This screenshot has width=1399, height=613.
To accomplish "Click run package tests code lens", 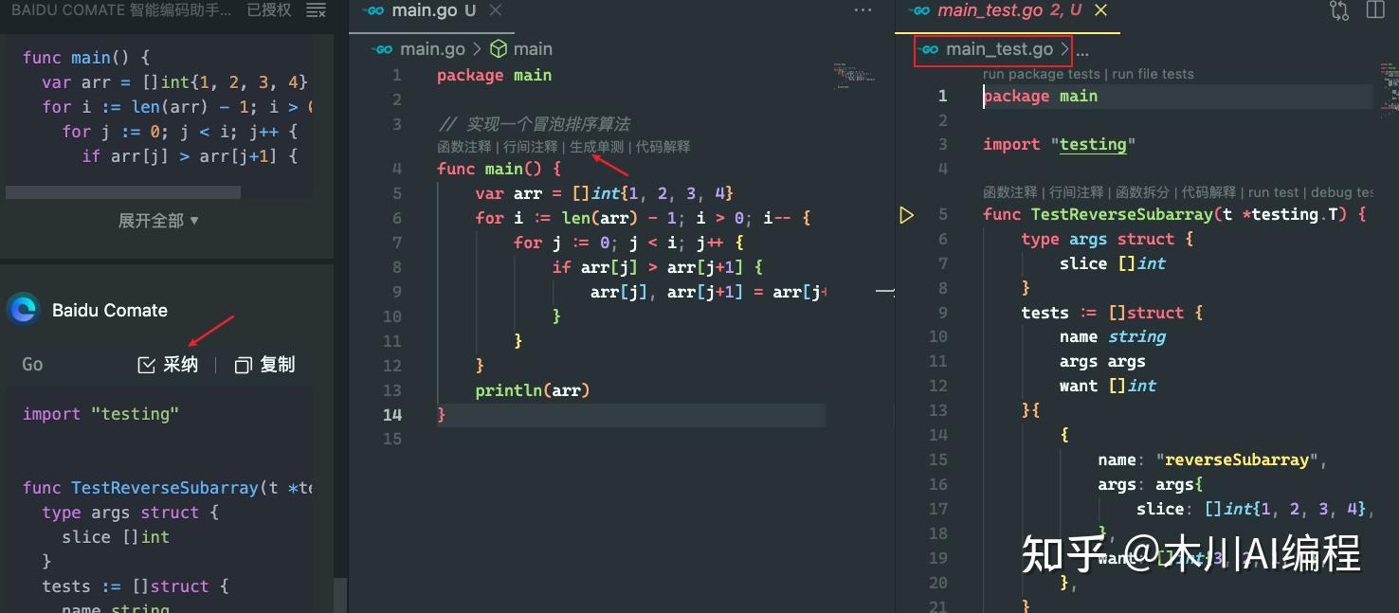I will 1041,74.
